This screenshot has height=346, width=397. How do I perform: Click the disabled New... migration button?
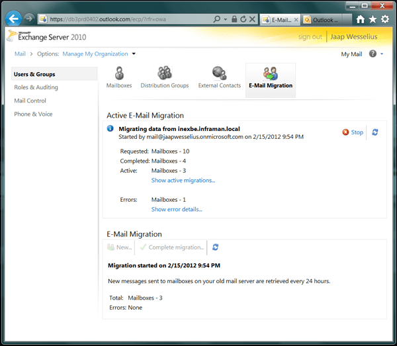[120, 247]
